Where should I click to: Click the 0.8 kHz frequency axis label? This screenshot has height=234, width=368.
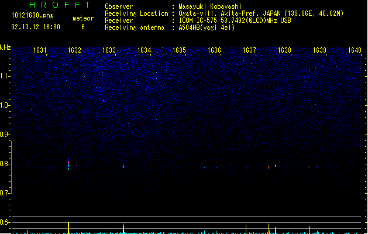point(5,164)
